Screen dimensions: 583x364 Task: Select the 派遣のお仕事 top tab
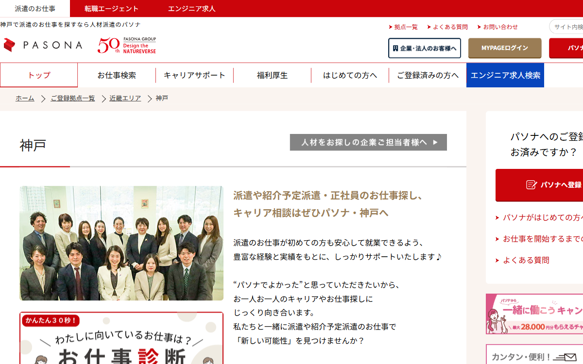pos(35,9)
